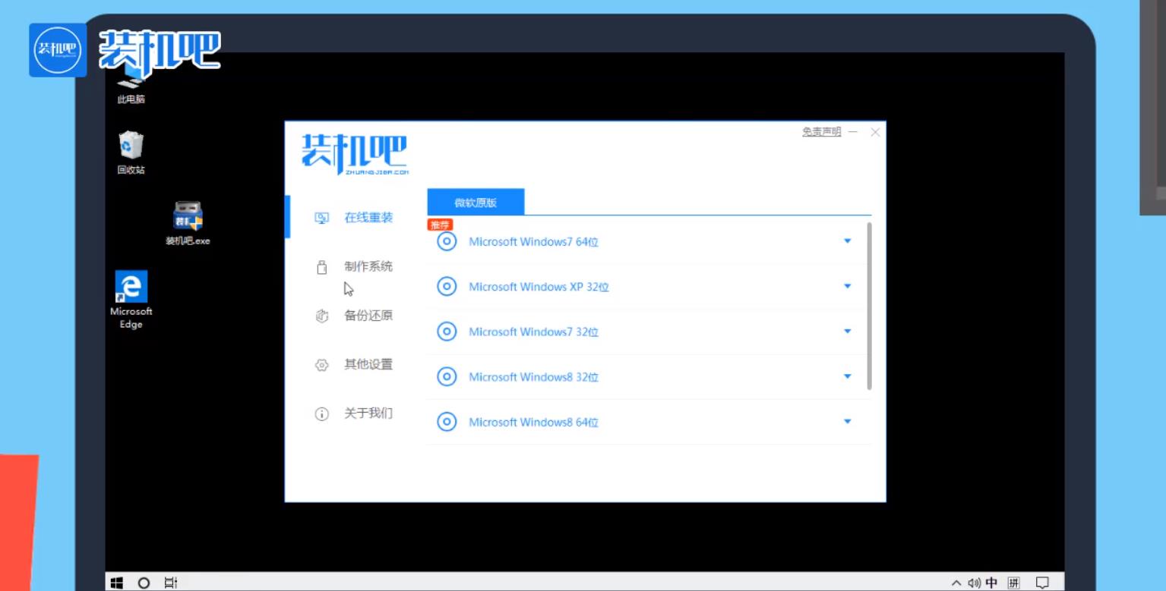The width and height of the screenshot is (1166, 591).
Task: Click the system list vertical scrollbar
Action: [869, 307]
